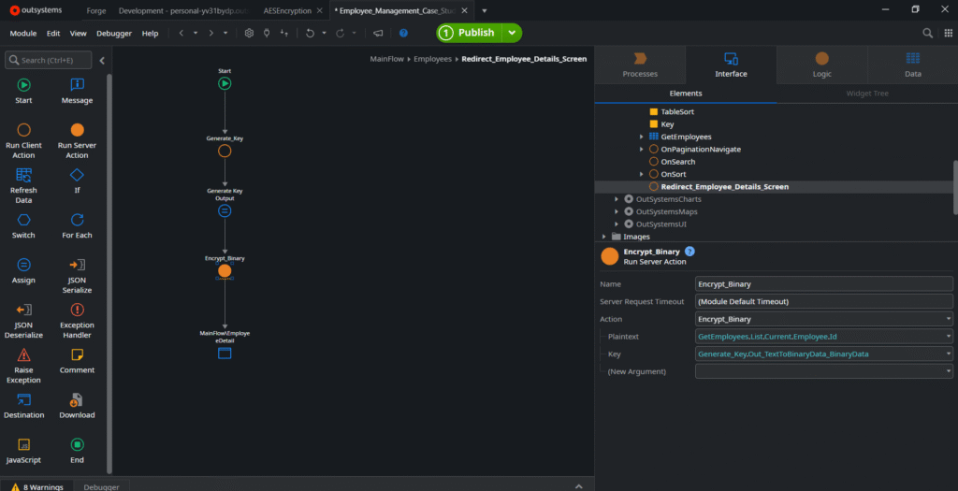Select the Destination tool
Screen dimensions: 958x491
coord(23,407)
